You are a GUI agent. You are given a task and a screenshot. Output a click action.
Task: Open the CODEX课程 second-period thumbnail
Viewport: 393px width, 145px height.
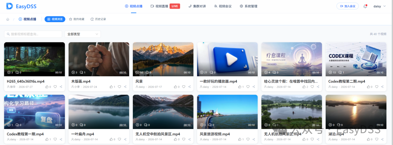[x=356, y=59]
